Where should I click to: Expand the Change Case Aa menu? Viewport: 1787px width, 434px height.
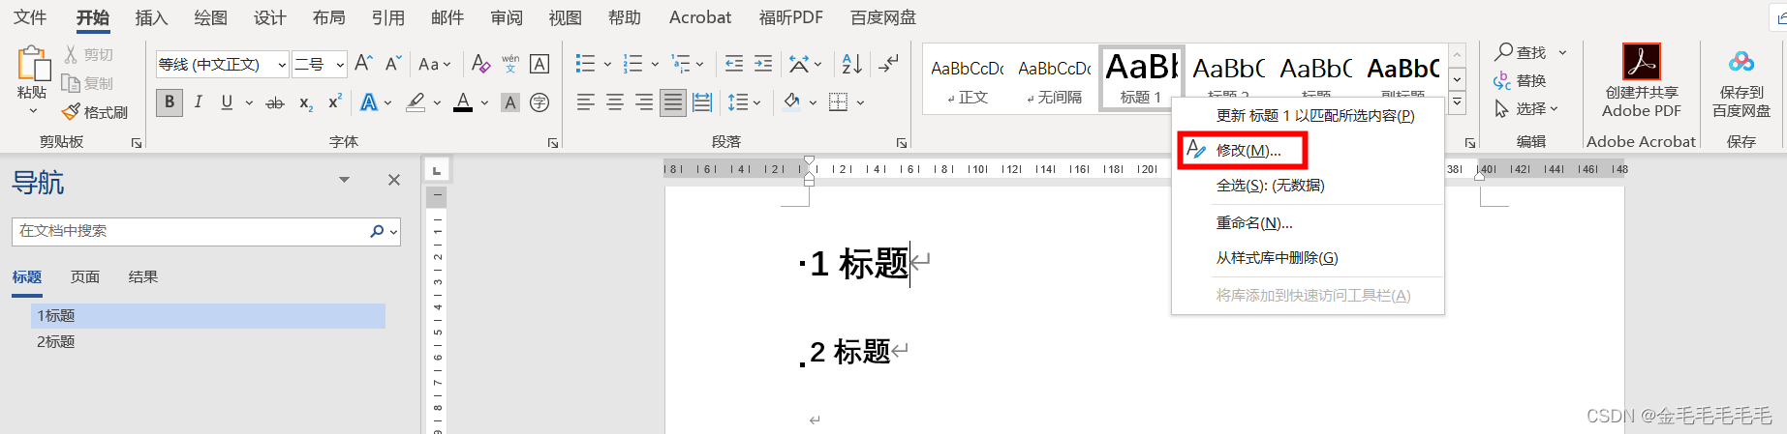(x=434, y=64)
